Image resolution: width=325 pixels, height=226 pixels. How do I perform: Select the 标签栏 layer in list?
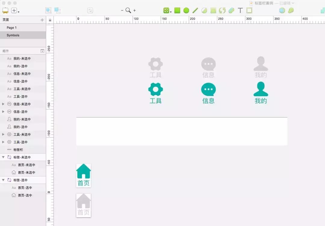[18, 150]
